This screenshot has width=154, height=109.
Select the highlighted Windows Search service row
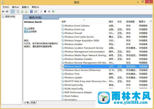pyautogui.click(x=105, y=66)
